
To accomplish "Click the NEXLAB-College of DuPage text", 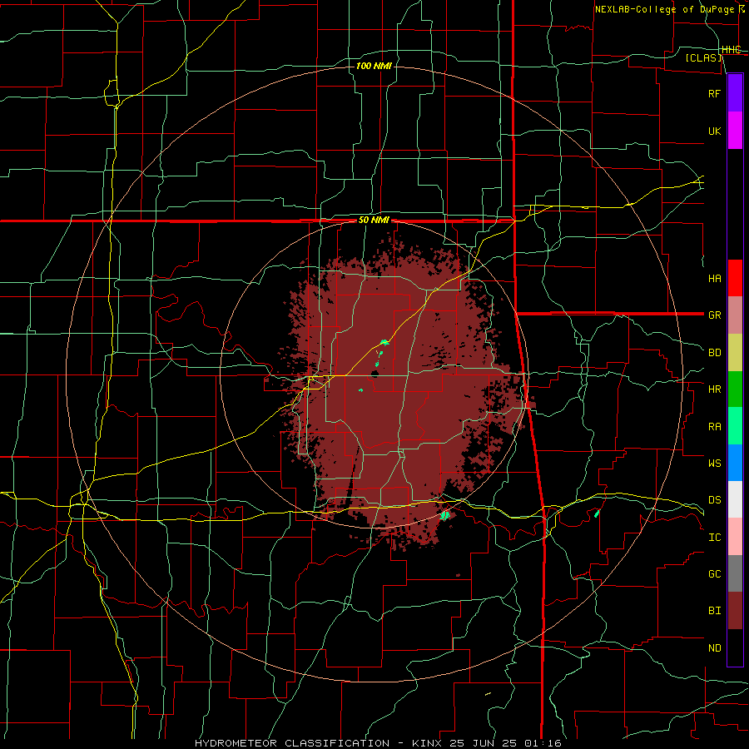I will (x=664, y=9).
